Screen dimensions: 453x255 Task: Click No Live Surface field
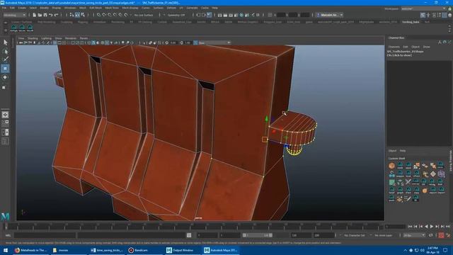pos(144,15)
